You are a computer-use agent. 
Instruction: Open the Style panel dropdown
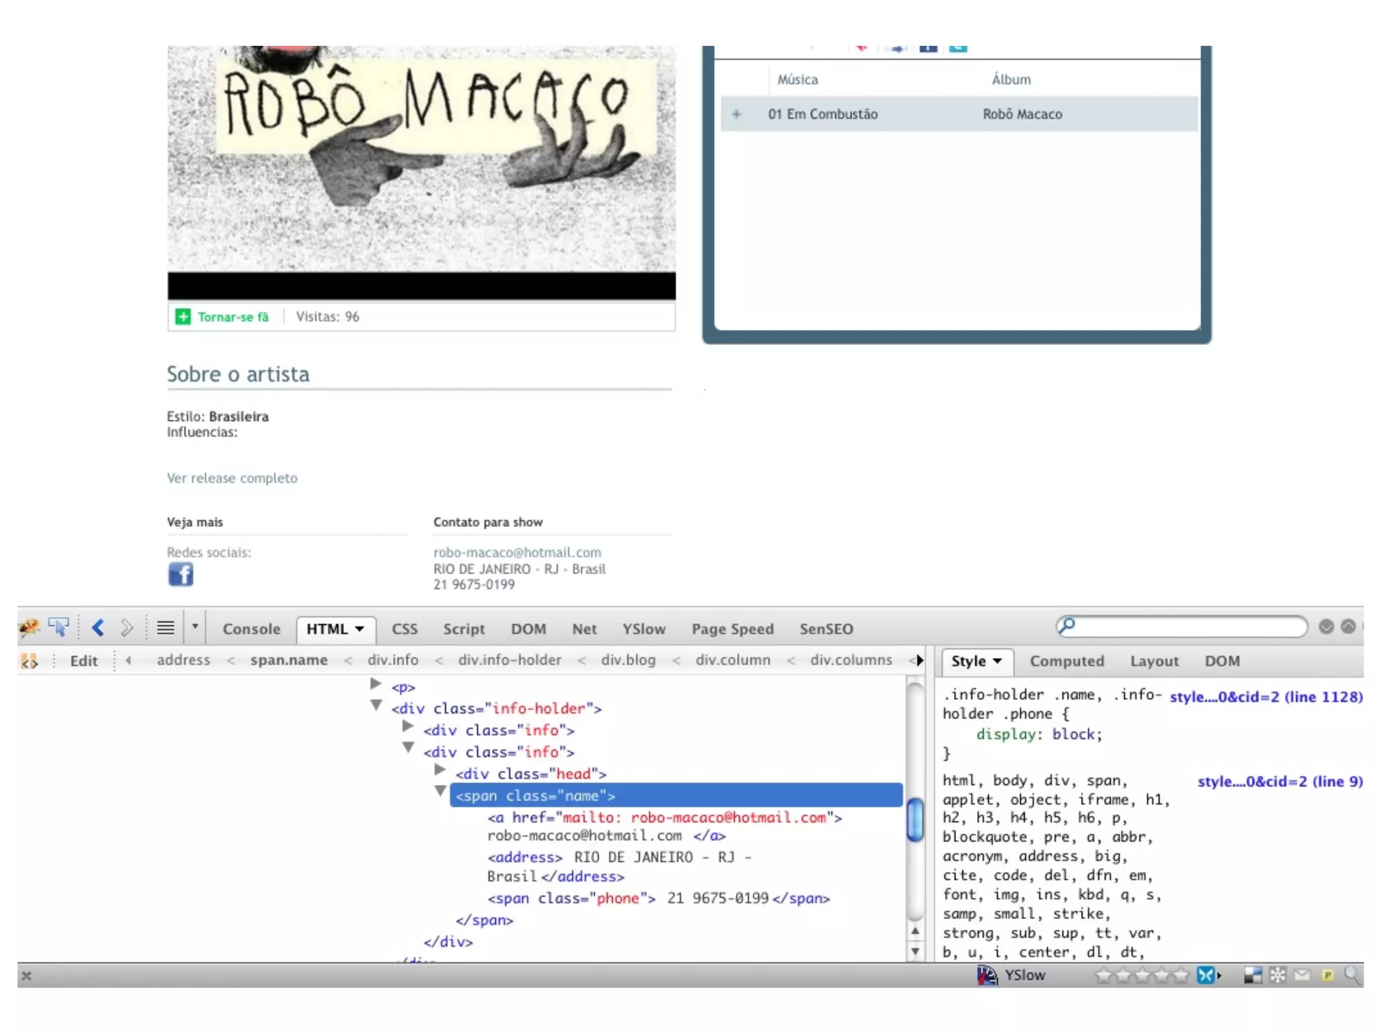tap(997, 661)
